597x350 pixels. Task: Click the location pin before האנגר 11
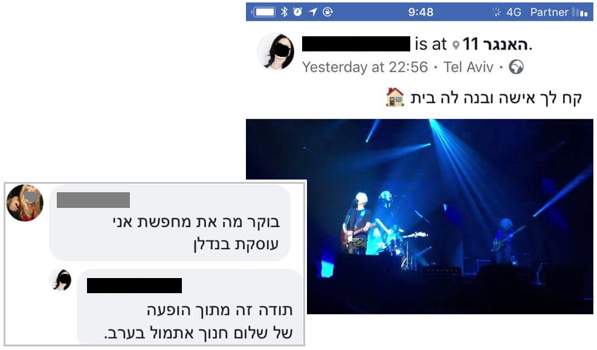coord(456,45)
